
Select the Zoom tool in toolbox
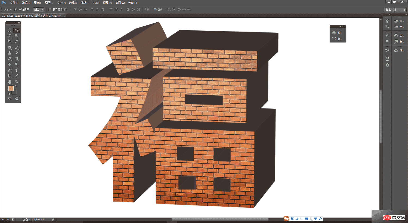click(x=17, y=82)
